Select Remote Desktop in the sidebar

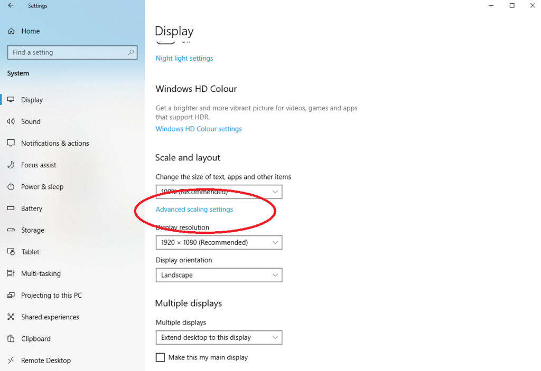(x=45, y=360)
